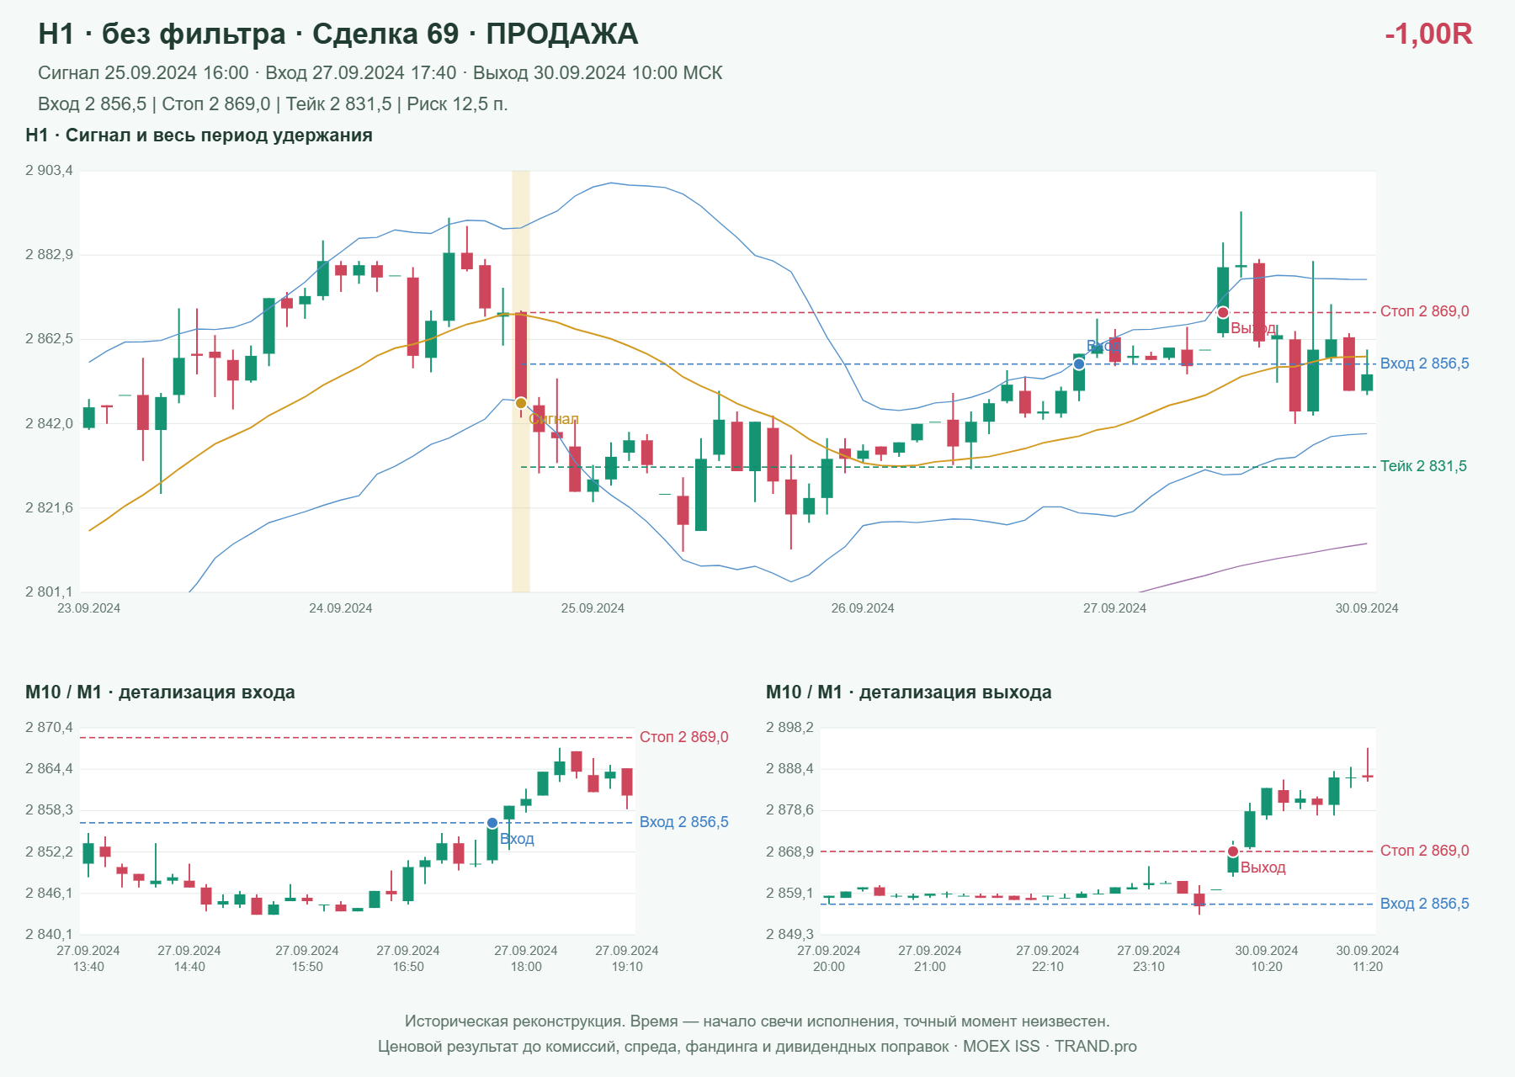Click the 26.09.2024 date axis label

[x=863, y=608]
